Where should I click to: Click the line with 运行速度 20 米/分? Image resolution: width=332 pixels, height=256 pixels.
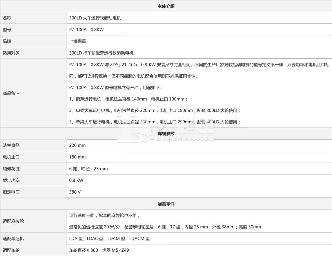pyautogui.click(x=165, y=227)
